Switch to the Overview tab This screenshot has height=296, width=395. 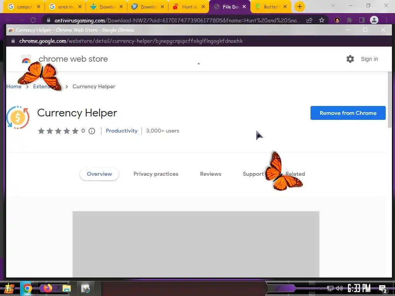point(99,174)
